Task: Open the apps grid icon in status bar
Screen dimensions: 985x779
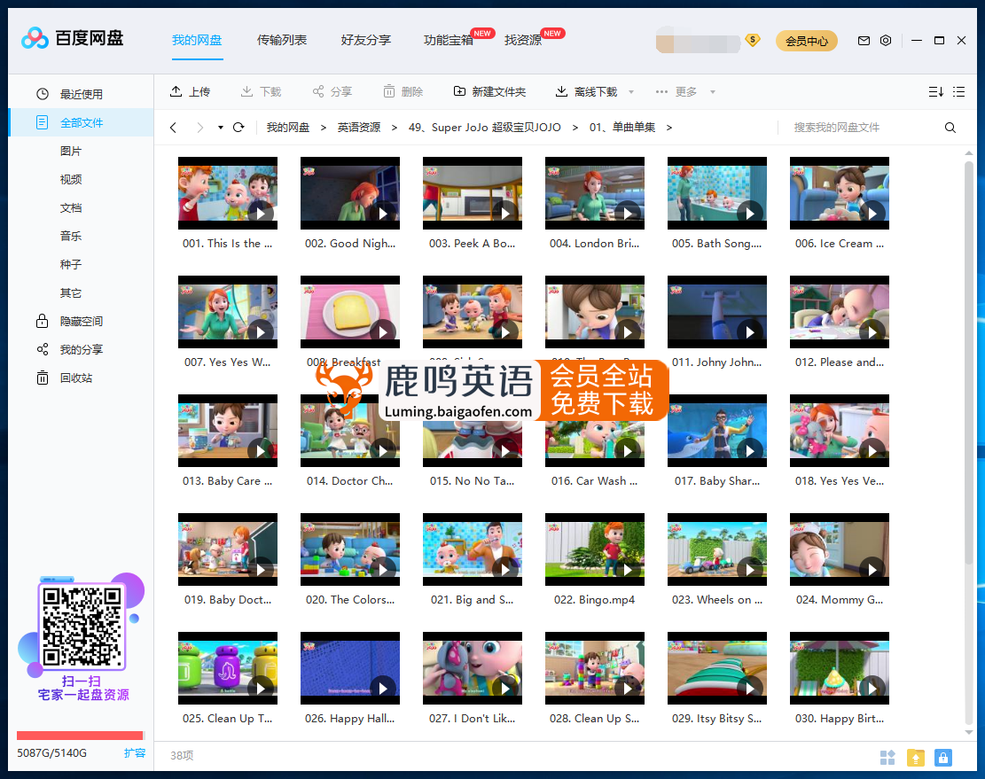Action: point(887,758)
